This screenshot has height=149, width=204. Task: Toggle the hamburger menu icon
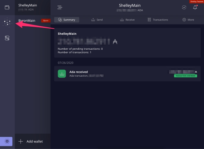pos(60,7)
